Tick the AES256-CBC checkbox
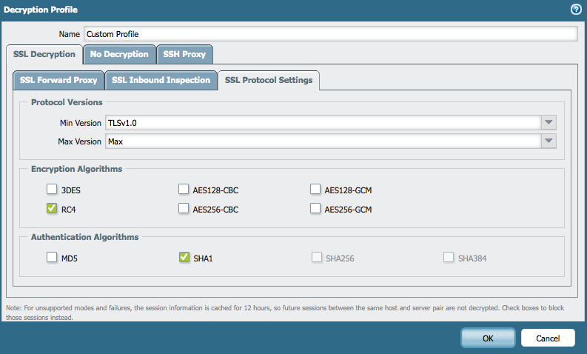This screenshot has width=587, height=354. 184,209
